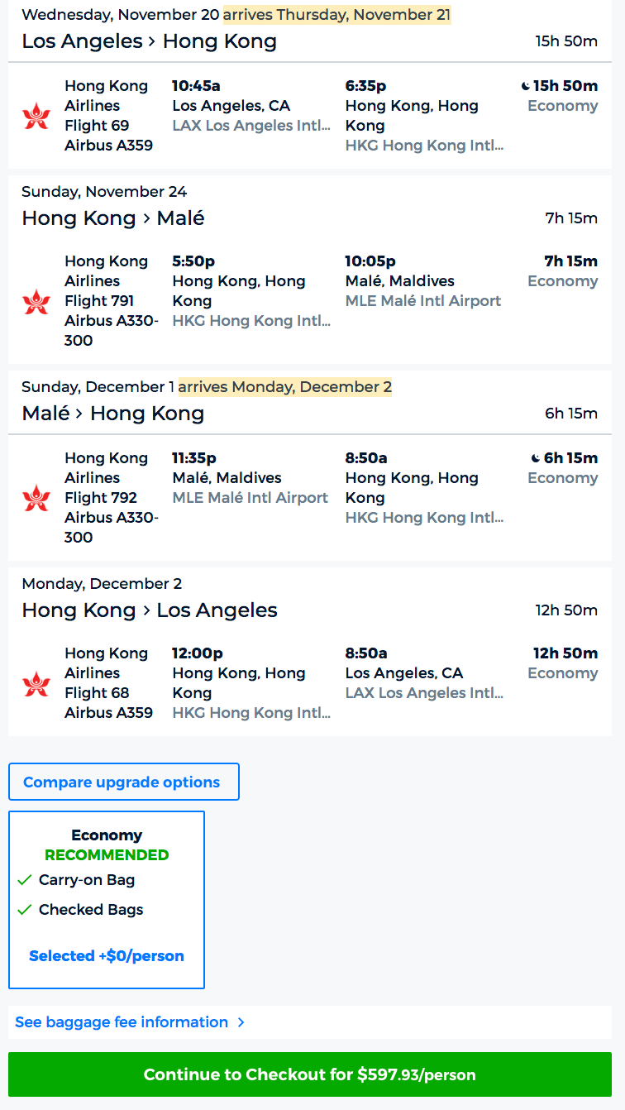The image size is (625, 1110).
Task: Open See baggage fee information link
Action: click(122, 1022)
